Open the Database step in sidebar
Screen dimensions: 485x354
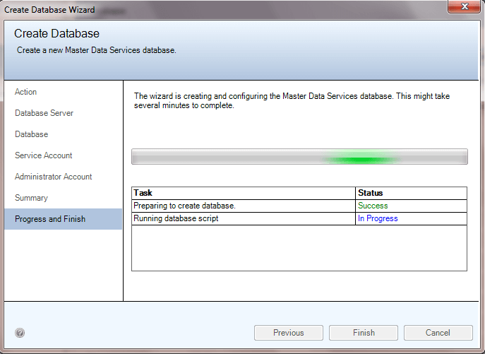(31, 134)
